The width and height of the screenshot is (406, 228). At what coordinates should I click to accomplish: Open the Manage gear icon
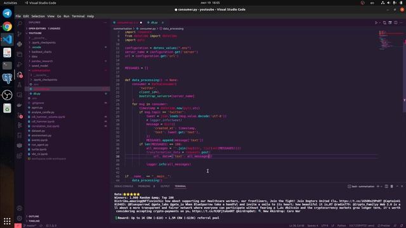[x=20, y=218]
